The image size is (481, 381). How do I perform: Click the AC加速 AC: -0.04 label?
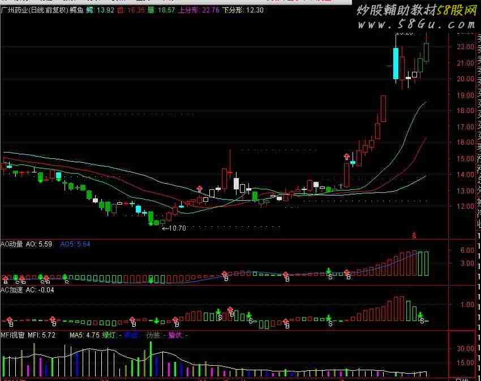coord(27,290)
